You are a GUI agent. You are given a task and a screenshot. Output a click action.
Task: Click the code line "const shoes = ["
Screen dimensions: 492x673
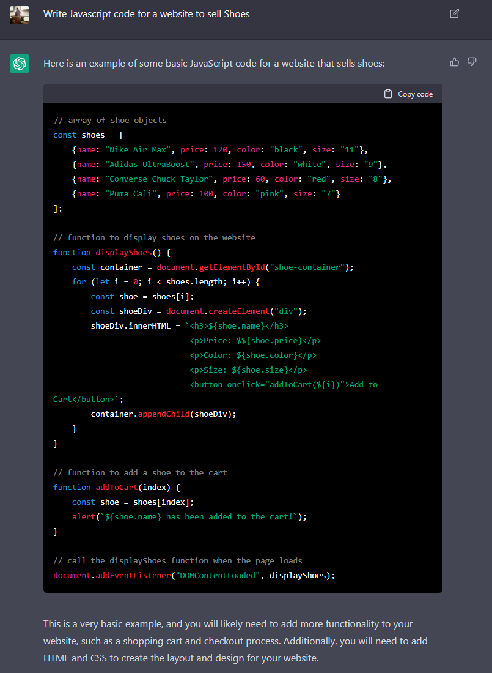(89, 135)
